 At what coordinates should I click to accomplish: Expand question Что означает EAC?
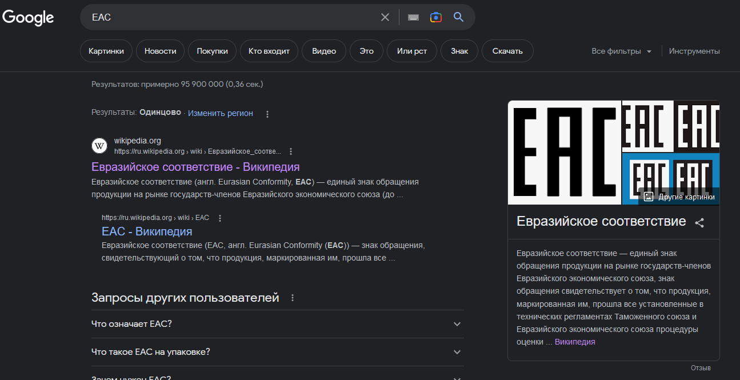278,324
